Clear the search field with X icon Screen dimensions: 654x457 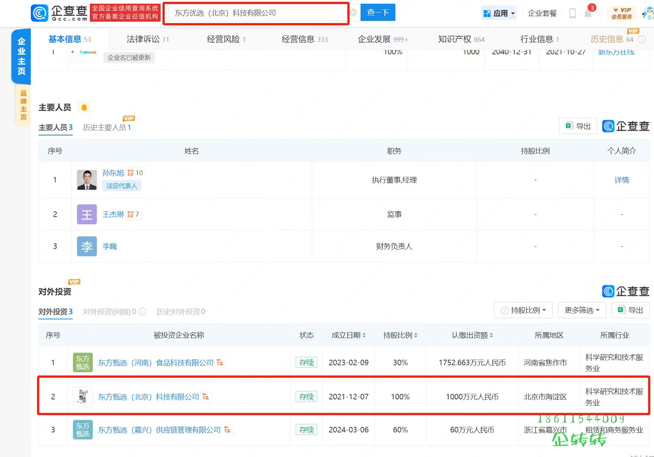[x=353, y=13]
